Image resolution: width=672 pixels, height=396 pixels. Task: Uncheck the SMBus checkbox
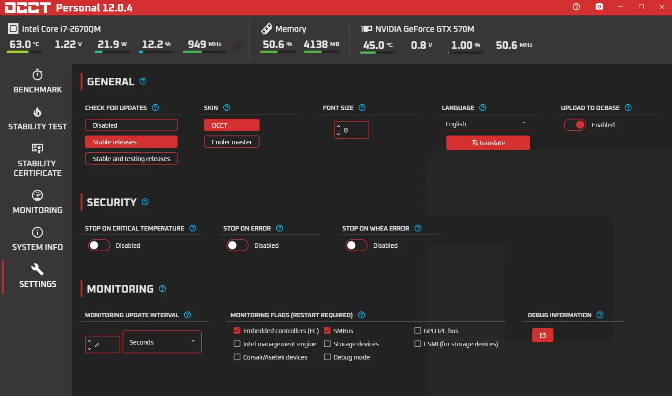click(x=327, y=330)
